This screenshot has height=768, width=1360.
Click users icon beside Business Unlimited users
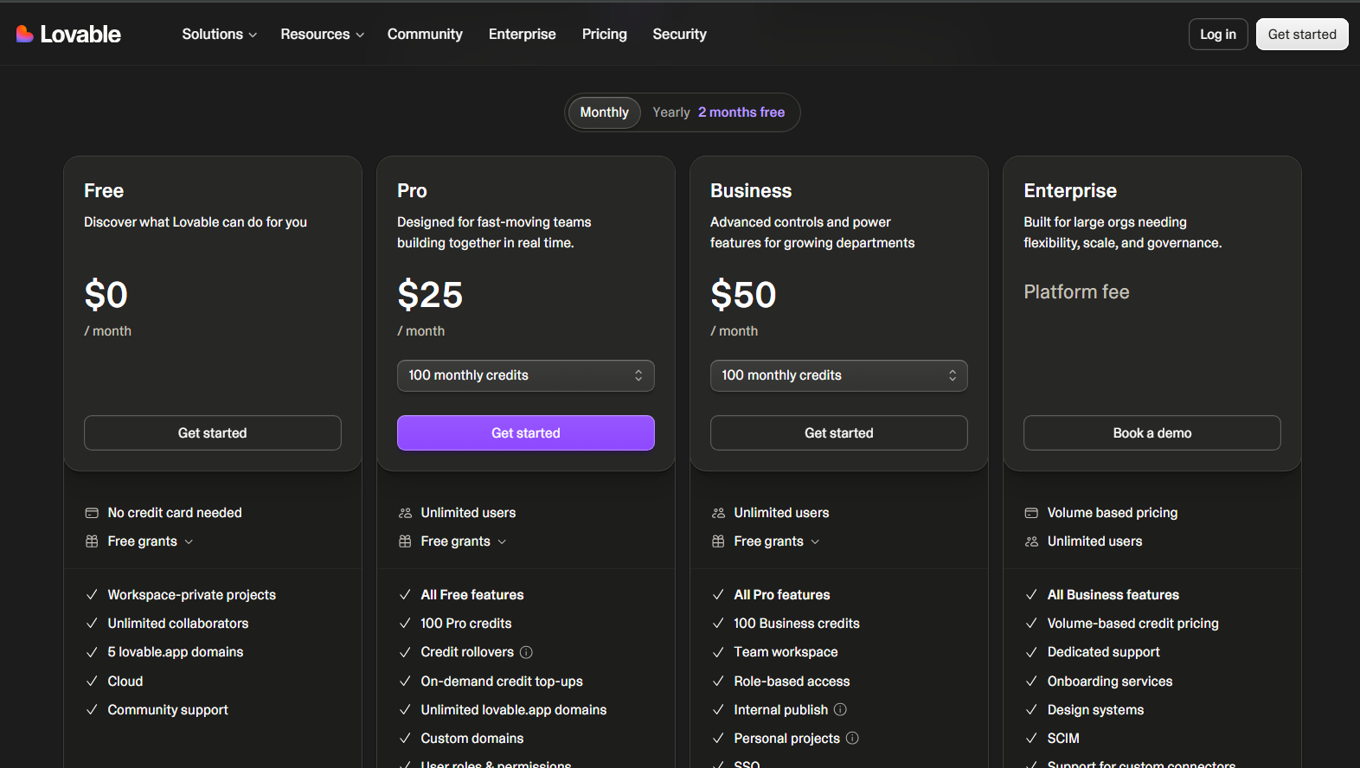click(x=718, y=513)
